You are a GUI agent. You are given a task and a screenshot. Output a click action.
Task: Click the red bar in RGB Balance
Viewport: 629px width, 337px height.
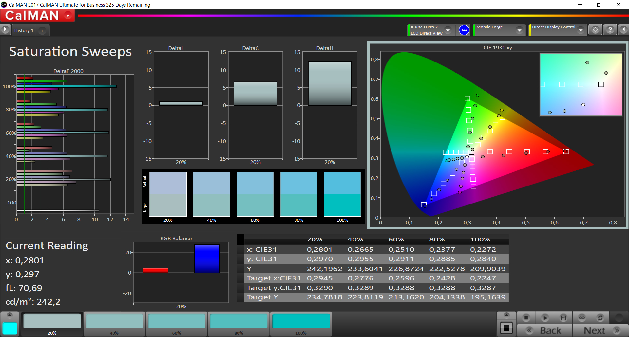coord(156,270)
